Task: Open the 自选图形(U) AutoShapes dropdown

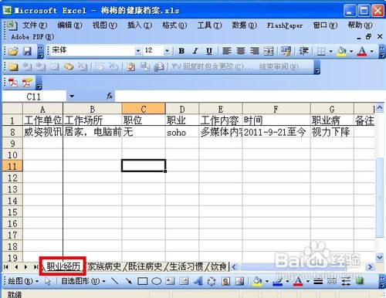Action: tap(83, 281)
